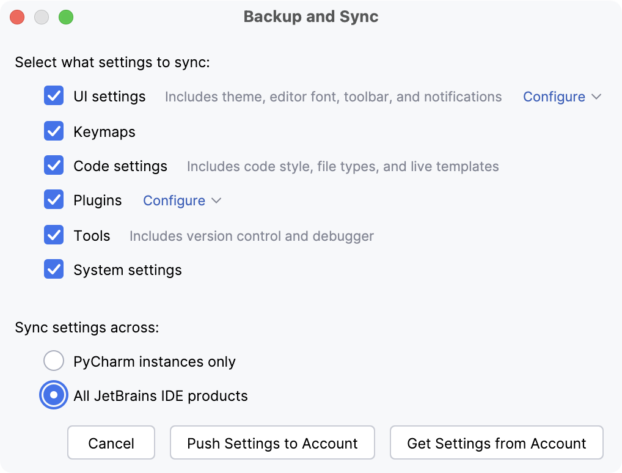Click the green zoom traffic light

tap(66, 17)
